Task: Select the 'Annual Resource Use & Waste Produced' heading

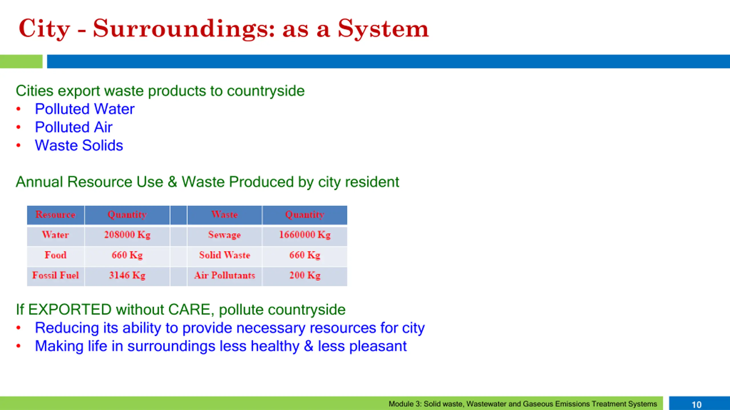Action: (207, 182)
